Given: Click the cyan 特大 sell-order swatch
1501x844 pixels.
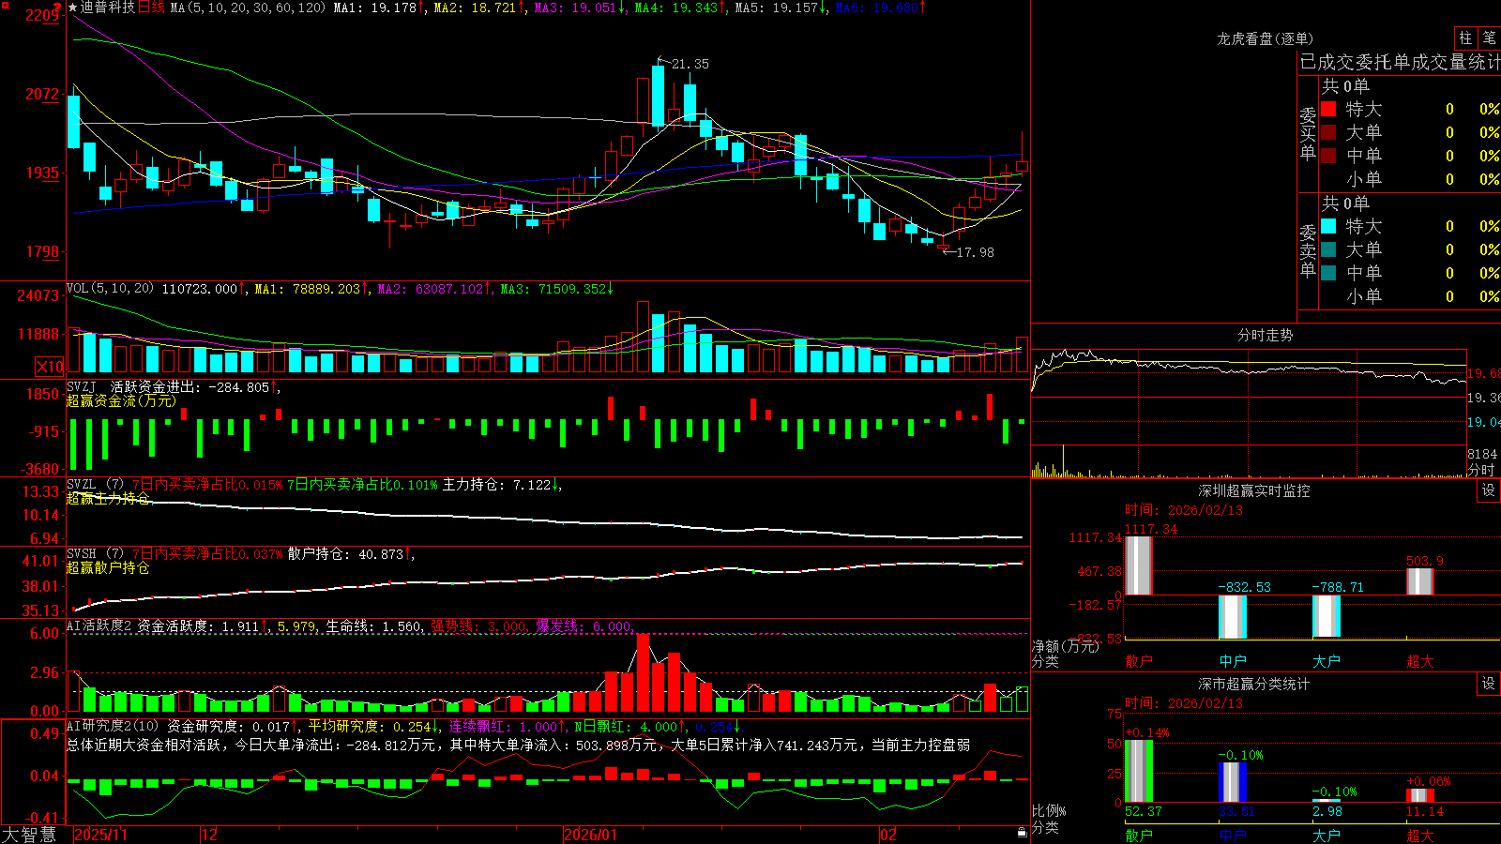Looking at the screenshot, I should pos(1328,226).
